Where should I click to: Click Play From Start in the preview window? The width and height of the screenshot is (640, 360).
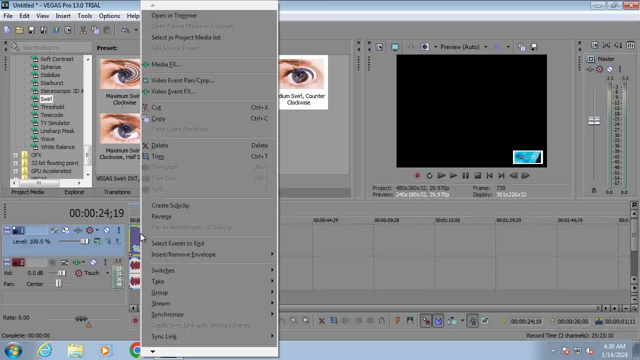(441, 175)
